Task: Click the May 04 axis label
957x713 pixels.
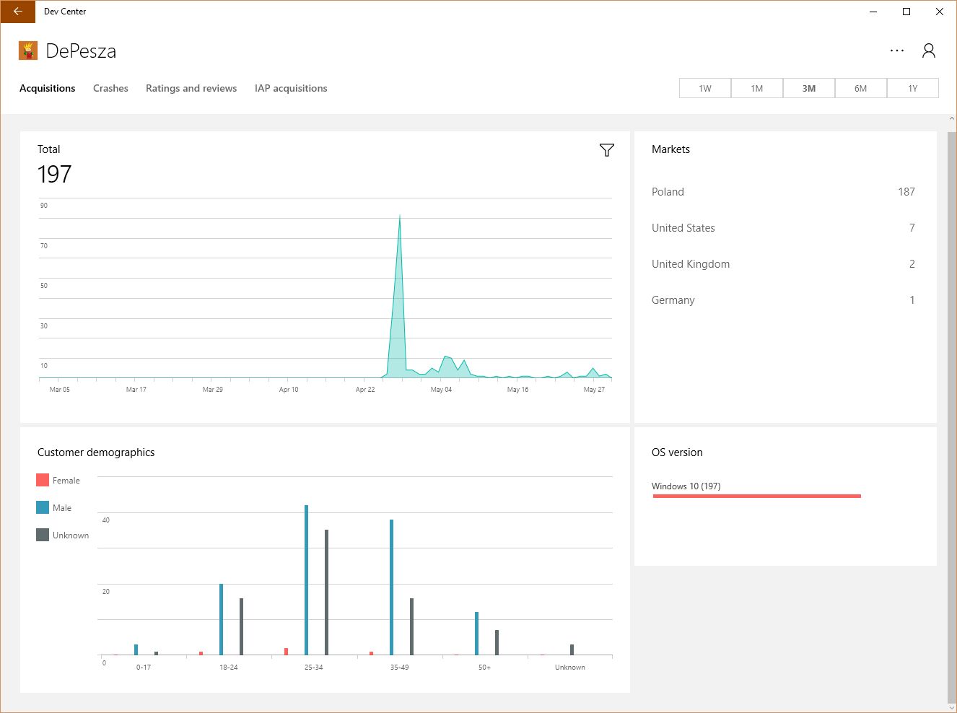Action: 441,390
